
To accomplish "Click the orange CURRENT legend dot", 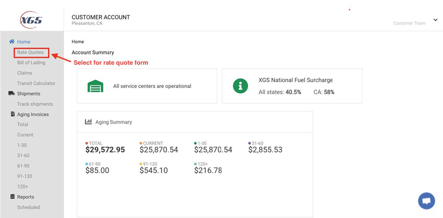I will click(141, 143).
